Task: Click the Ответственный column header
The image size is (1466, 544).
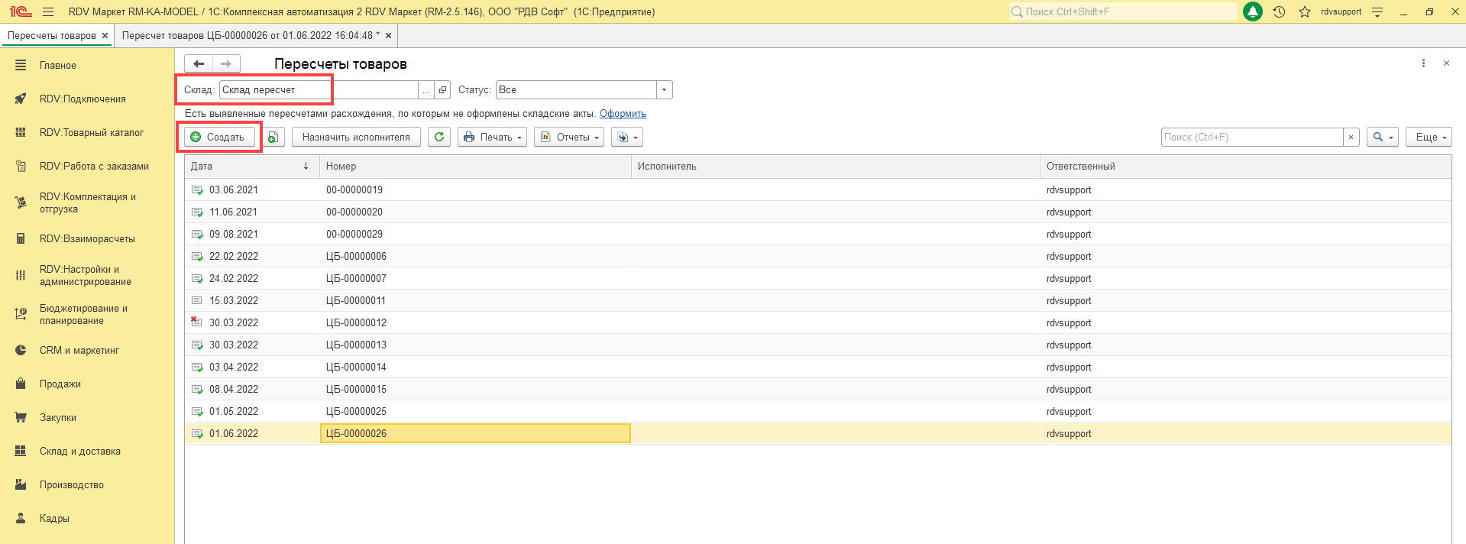Action: pos(1245,166)
